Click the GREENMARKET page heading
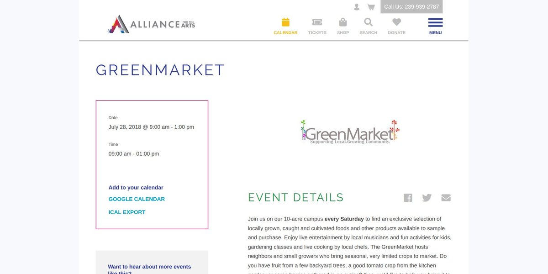Viewport: 548px width, 274px height. pos(160,70)
